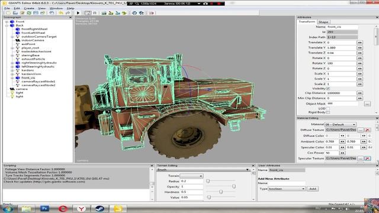This screenshot has height=213, width=379.
Task: Switch to the Shape tab
Action: click(x=323, y=22)
